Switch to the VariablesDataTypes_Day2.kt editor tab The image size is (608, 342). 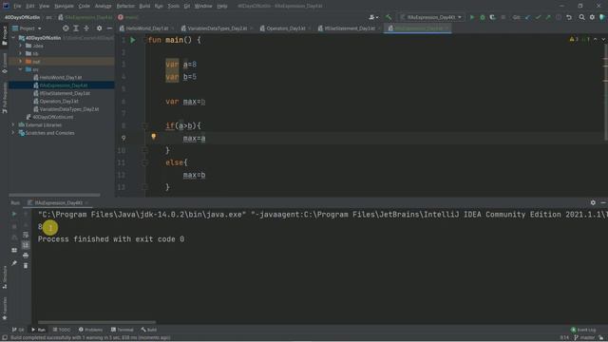click(x=218, y=28)
